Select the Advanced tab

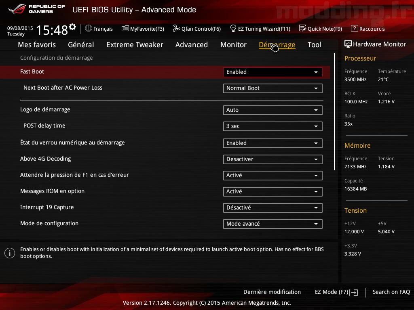point(191,45)
